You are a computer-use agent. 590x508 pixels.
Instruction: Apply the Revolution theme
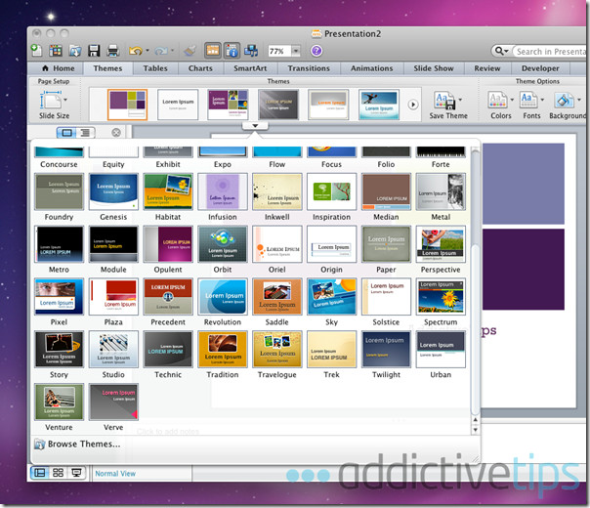pos(223,297)
